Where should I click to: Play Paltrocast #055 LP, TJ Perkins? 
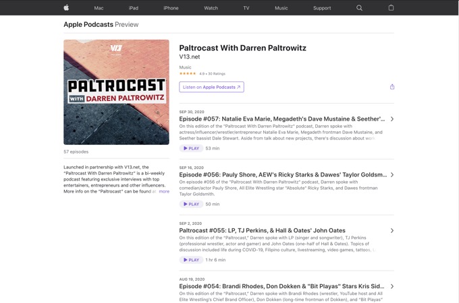(191, 260)
